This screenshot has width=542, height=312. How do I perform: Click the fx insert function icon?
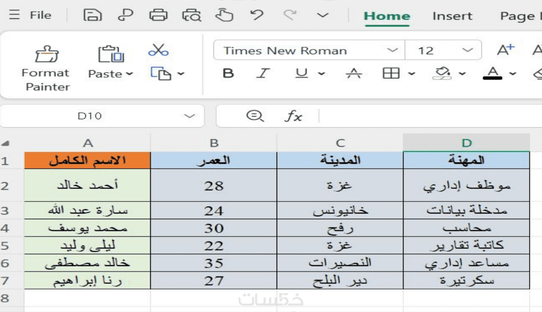[293, 116]
